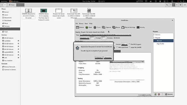
Task: Open the HandBrake app menu in top bar
Action: [15, 1]
